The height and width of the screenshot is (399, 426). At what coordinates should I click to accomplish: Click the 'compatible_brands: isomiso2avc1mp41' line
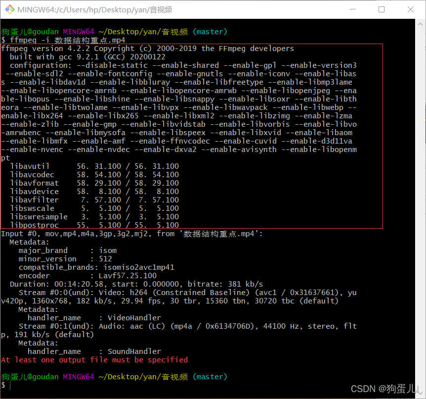96,267
